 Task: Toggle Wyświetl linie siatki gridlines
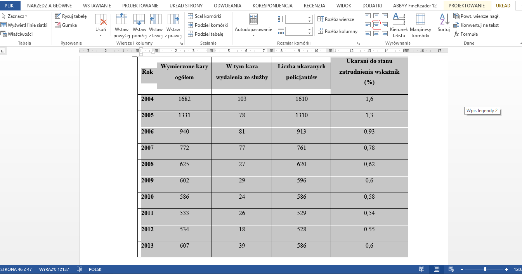coord(24,25)
